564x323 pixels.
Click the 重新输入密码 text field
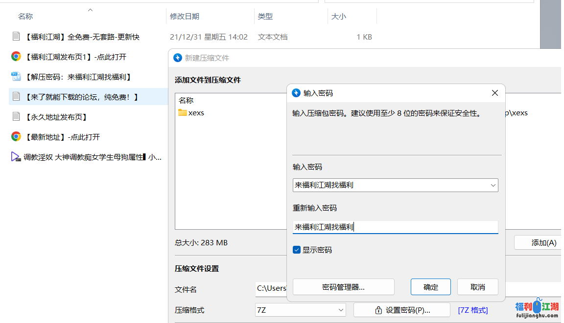[395, 227]
